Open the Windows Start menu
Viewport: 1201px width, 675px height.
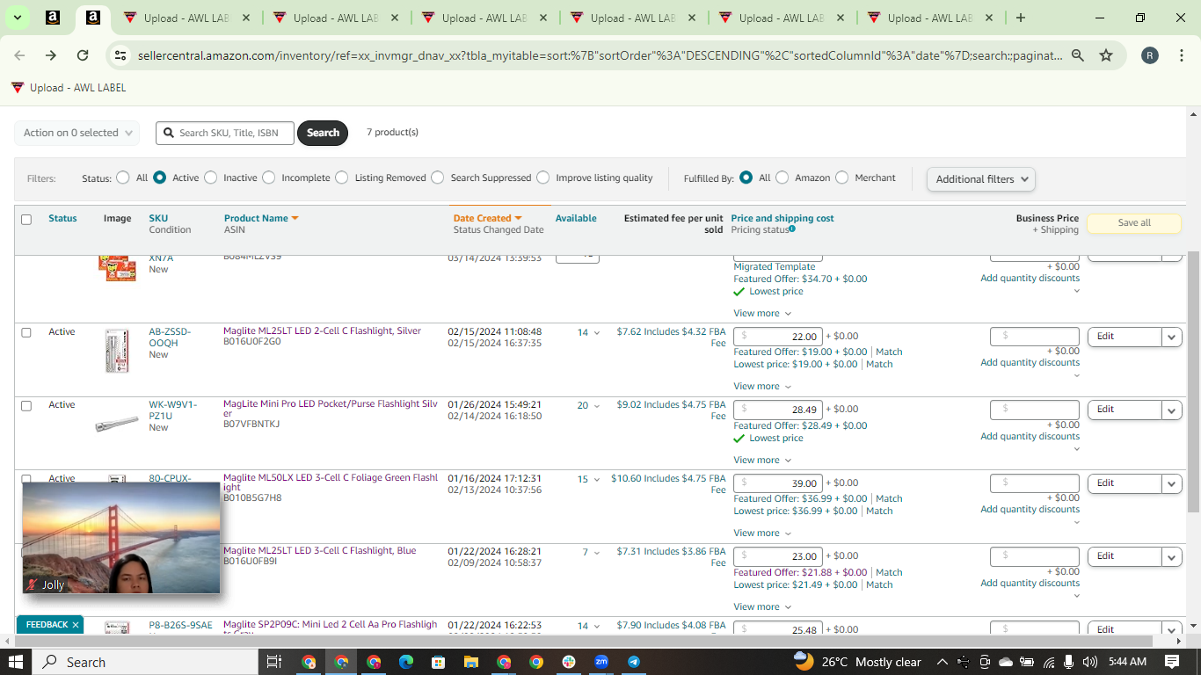coord(16,662)
